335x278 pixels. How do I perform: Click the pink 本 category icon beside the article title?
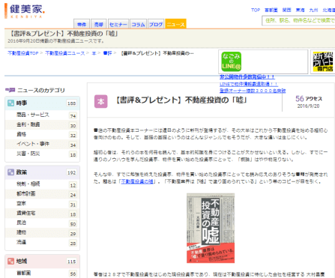pyautogui.click(x=100, y=101)
